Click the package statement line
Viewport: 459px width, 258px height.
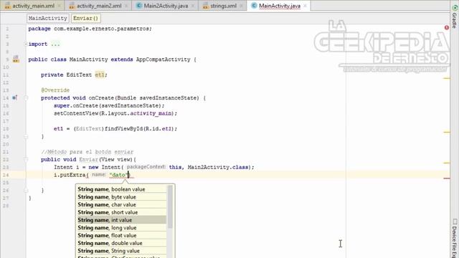coord(90,29)
